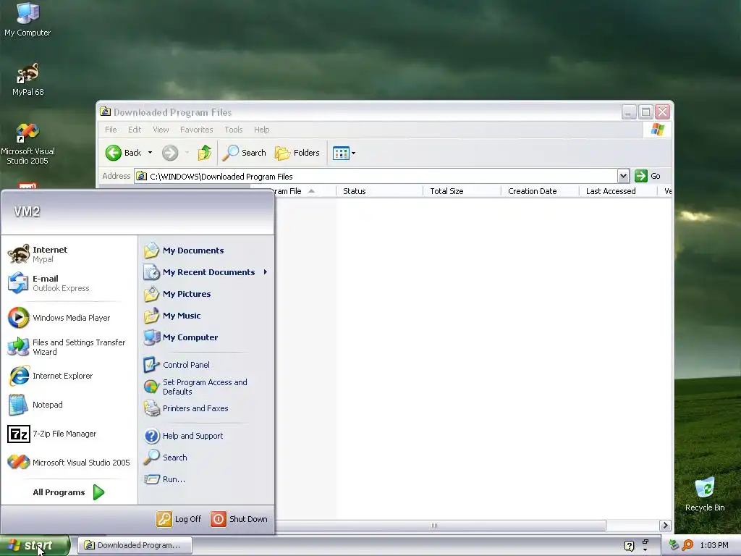Open the Views dropdown in toolbar

pos(344,153)
